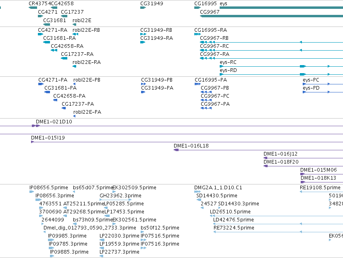This screenshot has height=258, width=343.
Task: Select transcript CG31949-RB
Action: [156, 30]
